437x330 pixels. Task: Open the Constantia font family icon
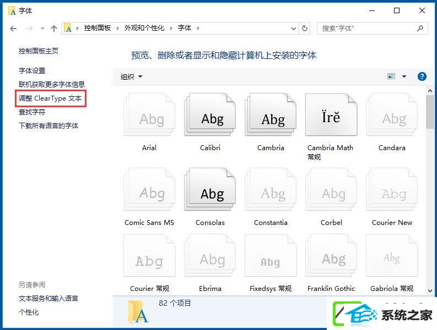coord(271,189)
